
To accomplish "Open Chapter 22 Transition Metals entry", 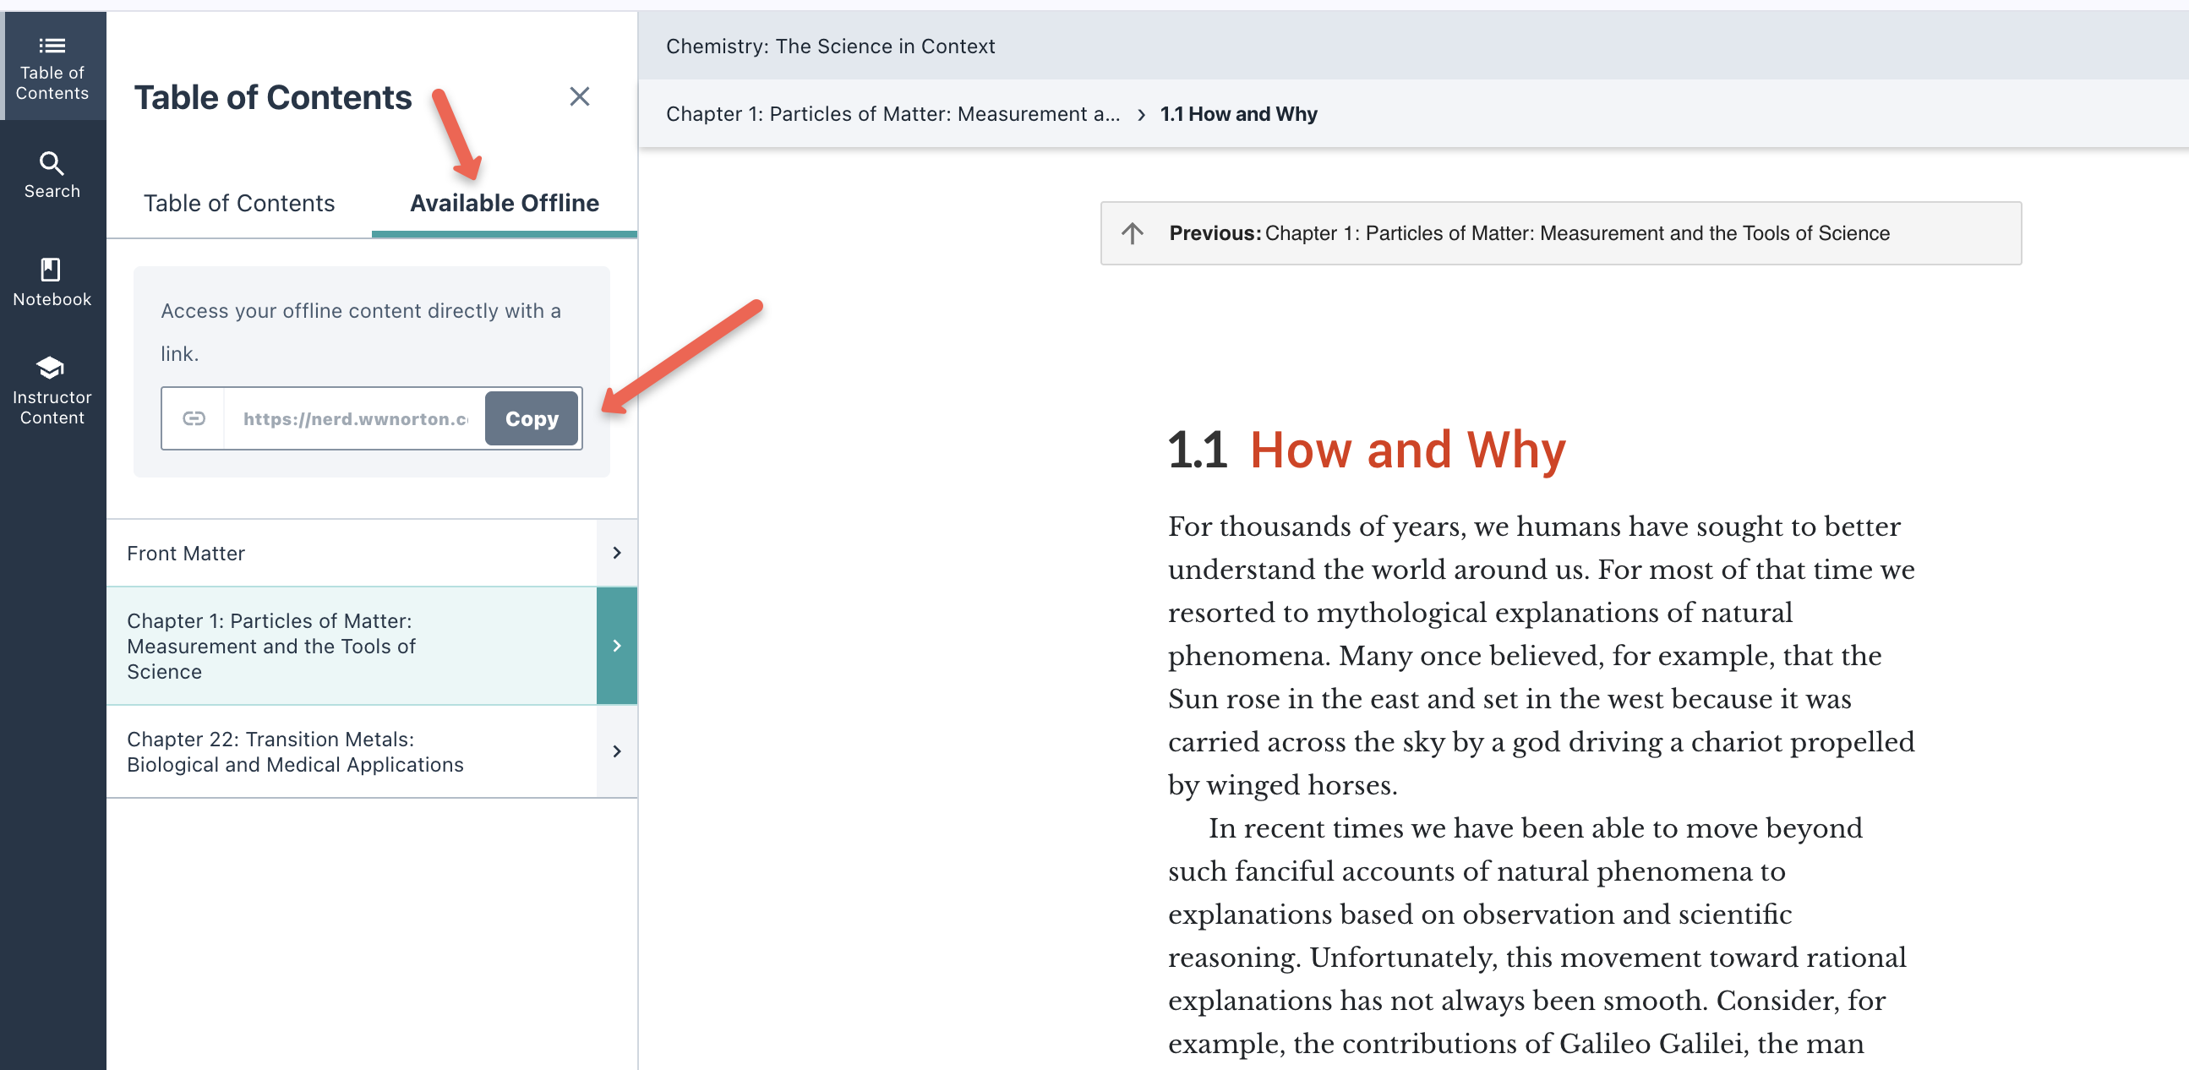I will (295, 751).
